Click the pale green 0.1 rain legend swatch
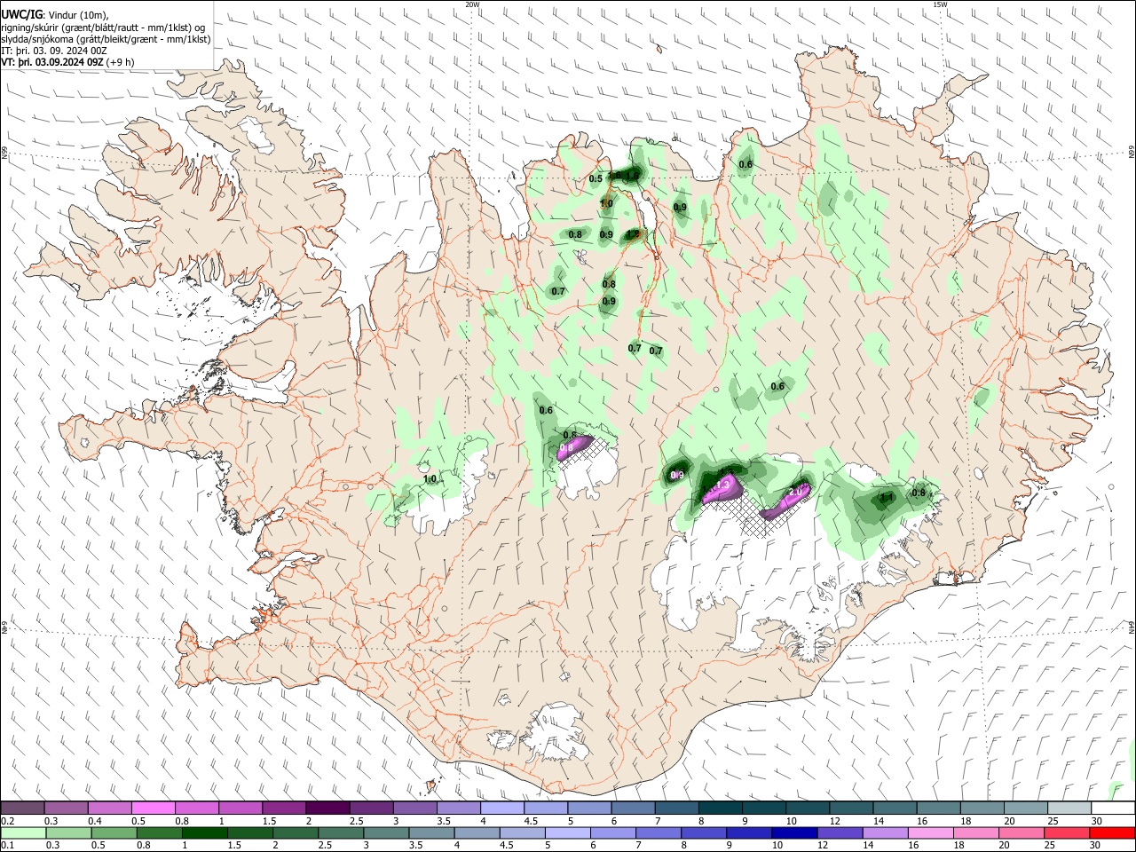The image size is (1136, 852). tap(22, 832)
